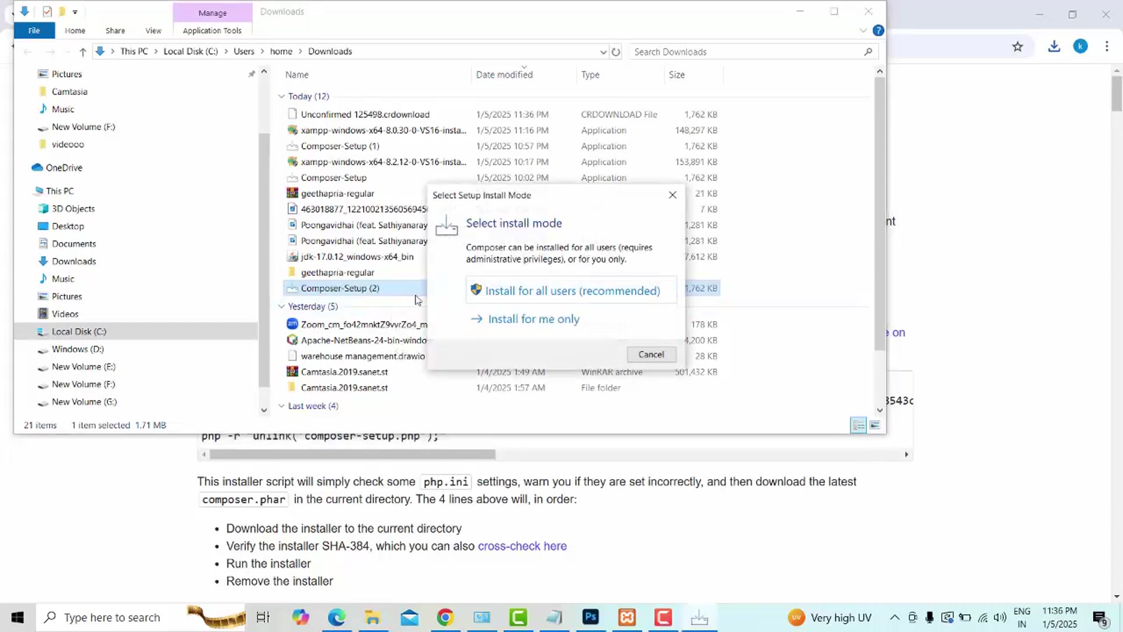
Task: Click the navigation pane scrollbar
Action: [264, 260]
